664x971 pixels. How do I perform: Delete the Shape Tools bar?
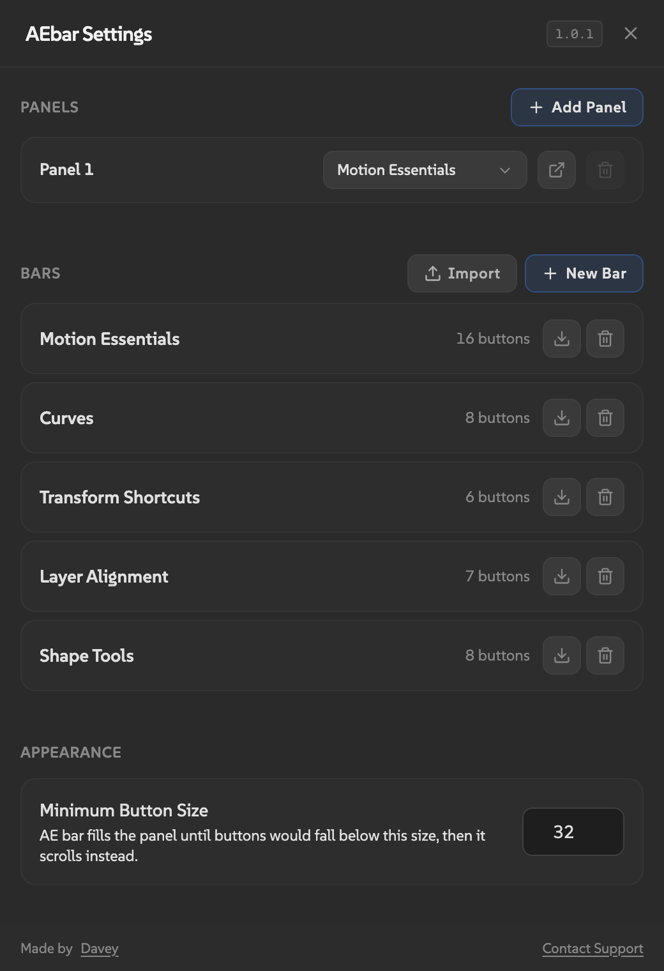point(605,655)
